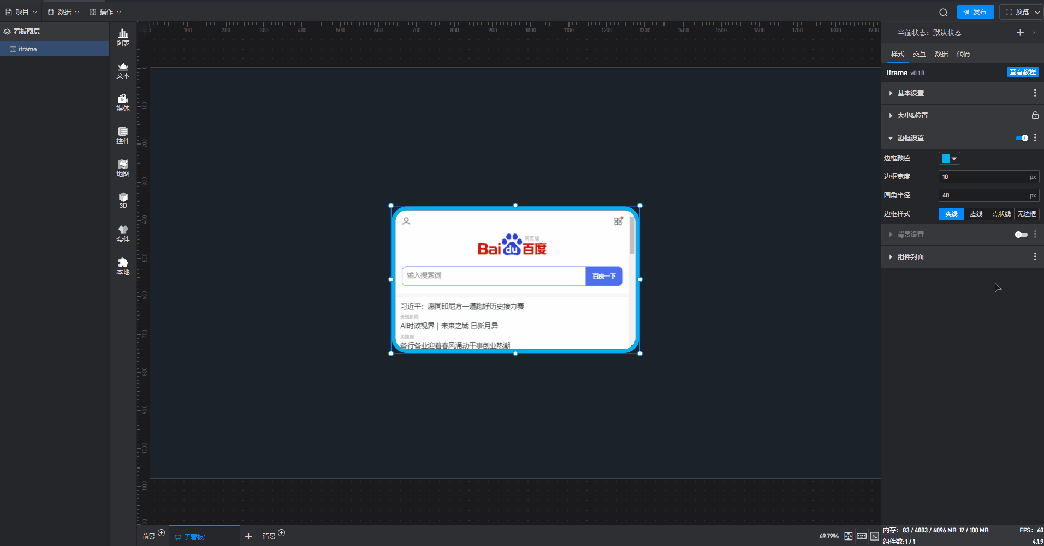Screen dimensions: 1044x546
Task: Disable the 边框设置 border toggle
Action: click(x=1021, y=138)
